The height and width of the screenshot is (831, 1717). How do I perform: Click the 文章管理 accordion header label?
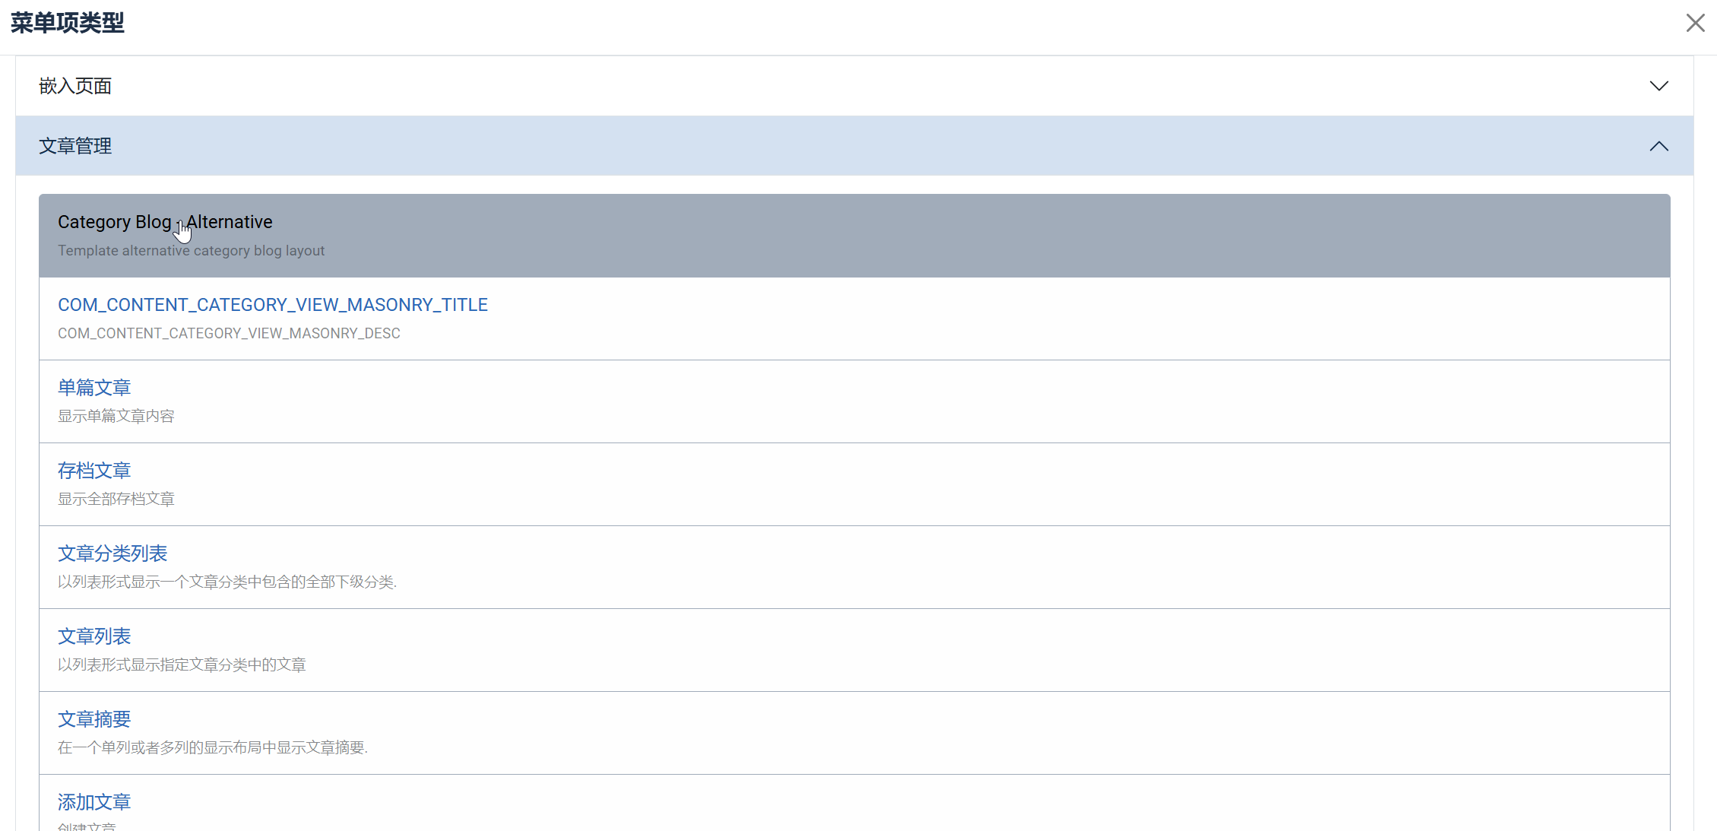tap(75, 146)
